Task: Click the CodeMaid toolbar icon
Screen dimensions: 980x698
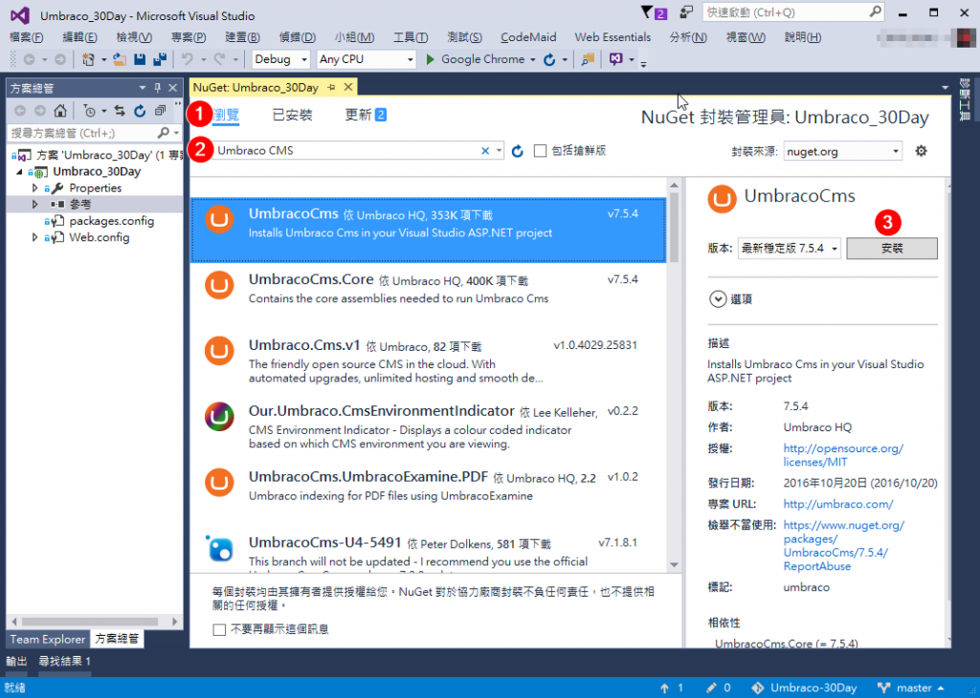Action: [x=616, y=59]
